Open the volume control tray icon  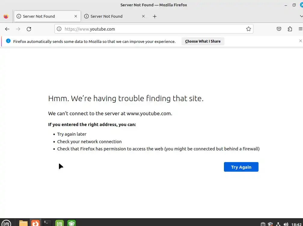point(286,224)
